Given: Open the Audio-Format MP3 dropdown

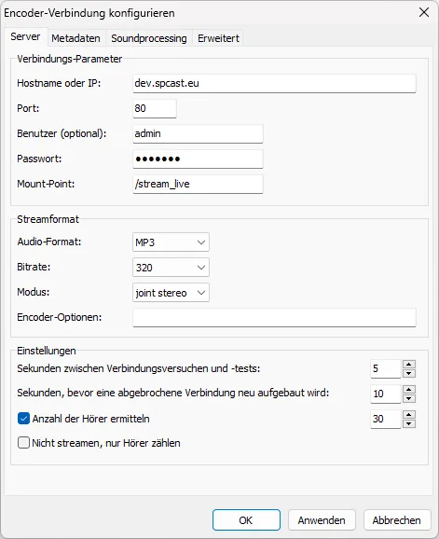Looking at the screenshot, I should tap(171, 242).
